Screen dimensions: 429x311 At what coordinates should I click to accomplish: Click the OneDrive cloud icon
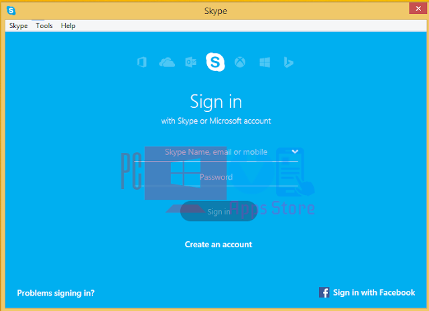coord(167,62)
